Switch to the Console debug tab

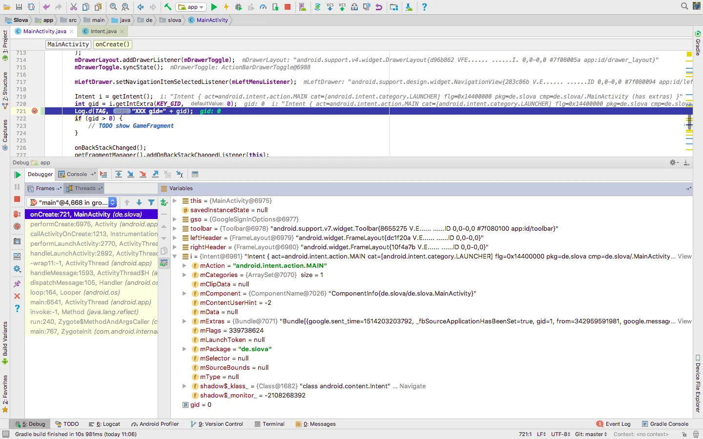(x=77, y=174)
